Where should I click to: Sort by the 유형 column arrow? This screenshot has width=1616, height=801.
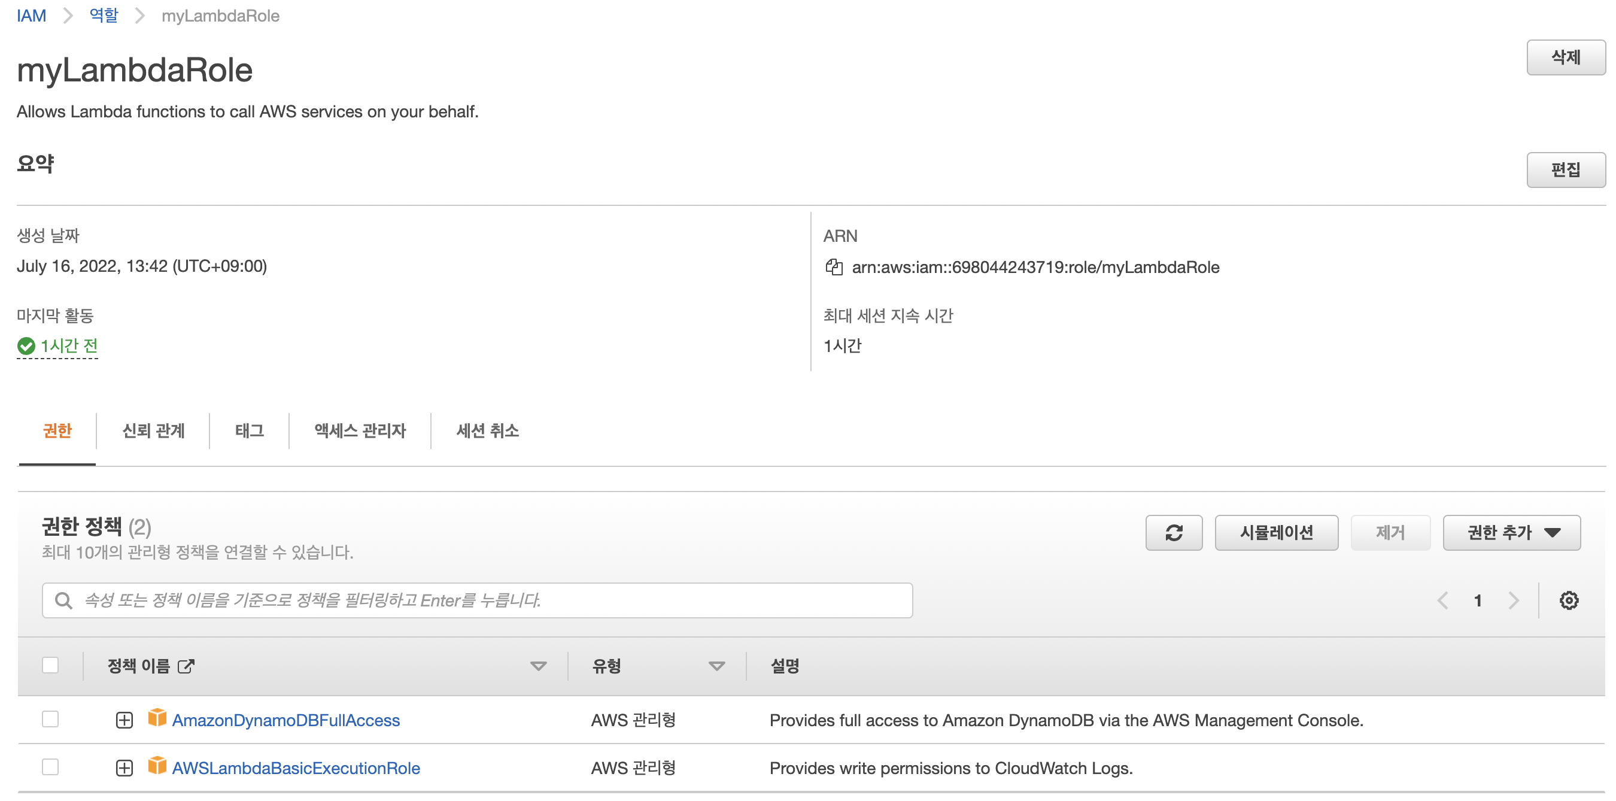click(x=716, y=666)
